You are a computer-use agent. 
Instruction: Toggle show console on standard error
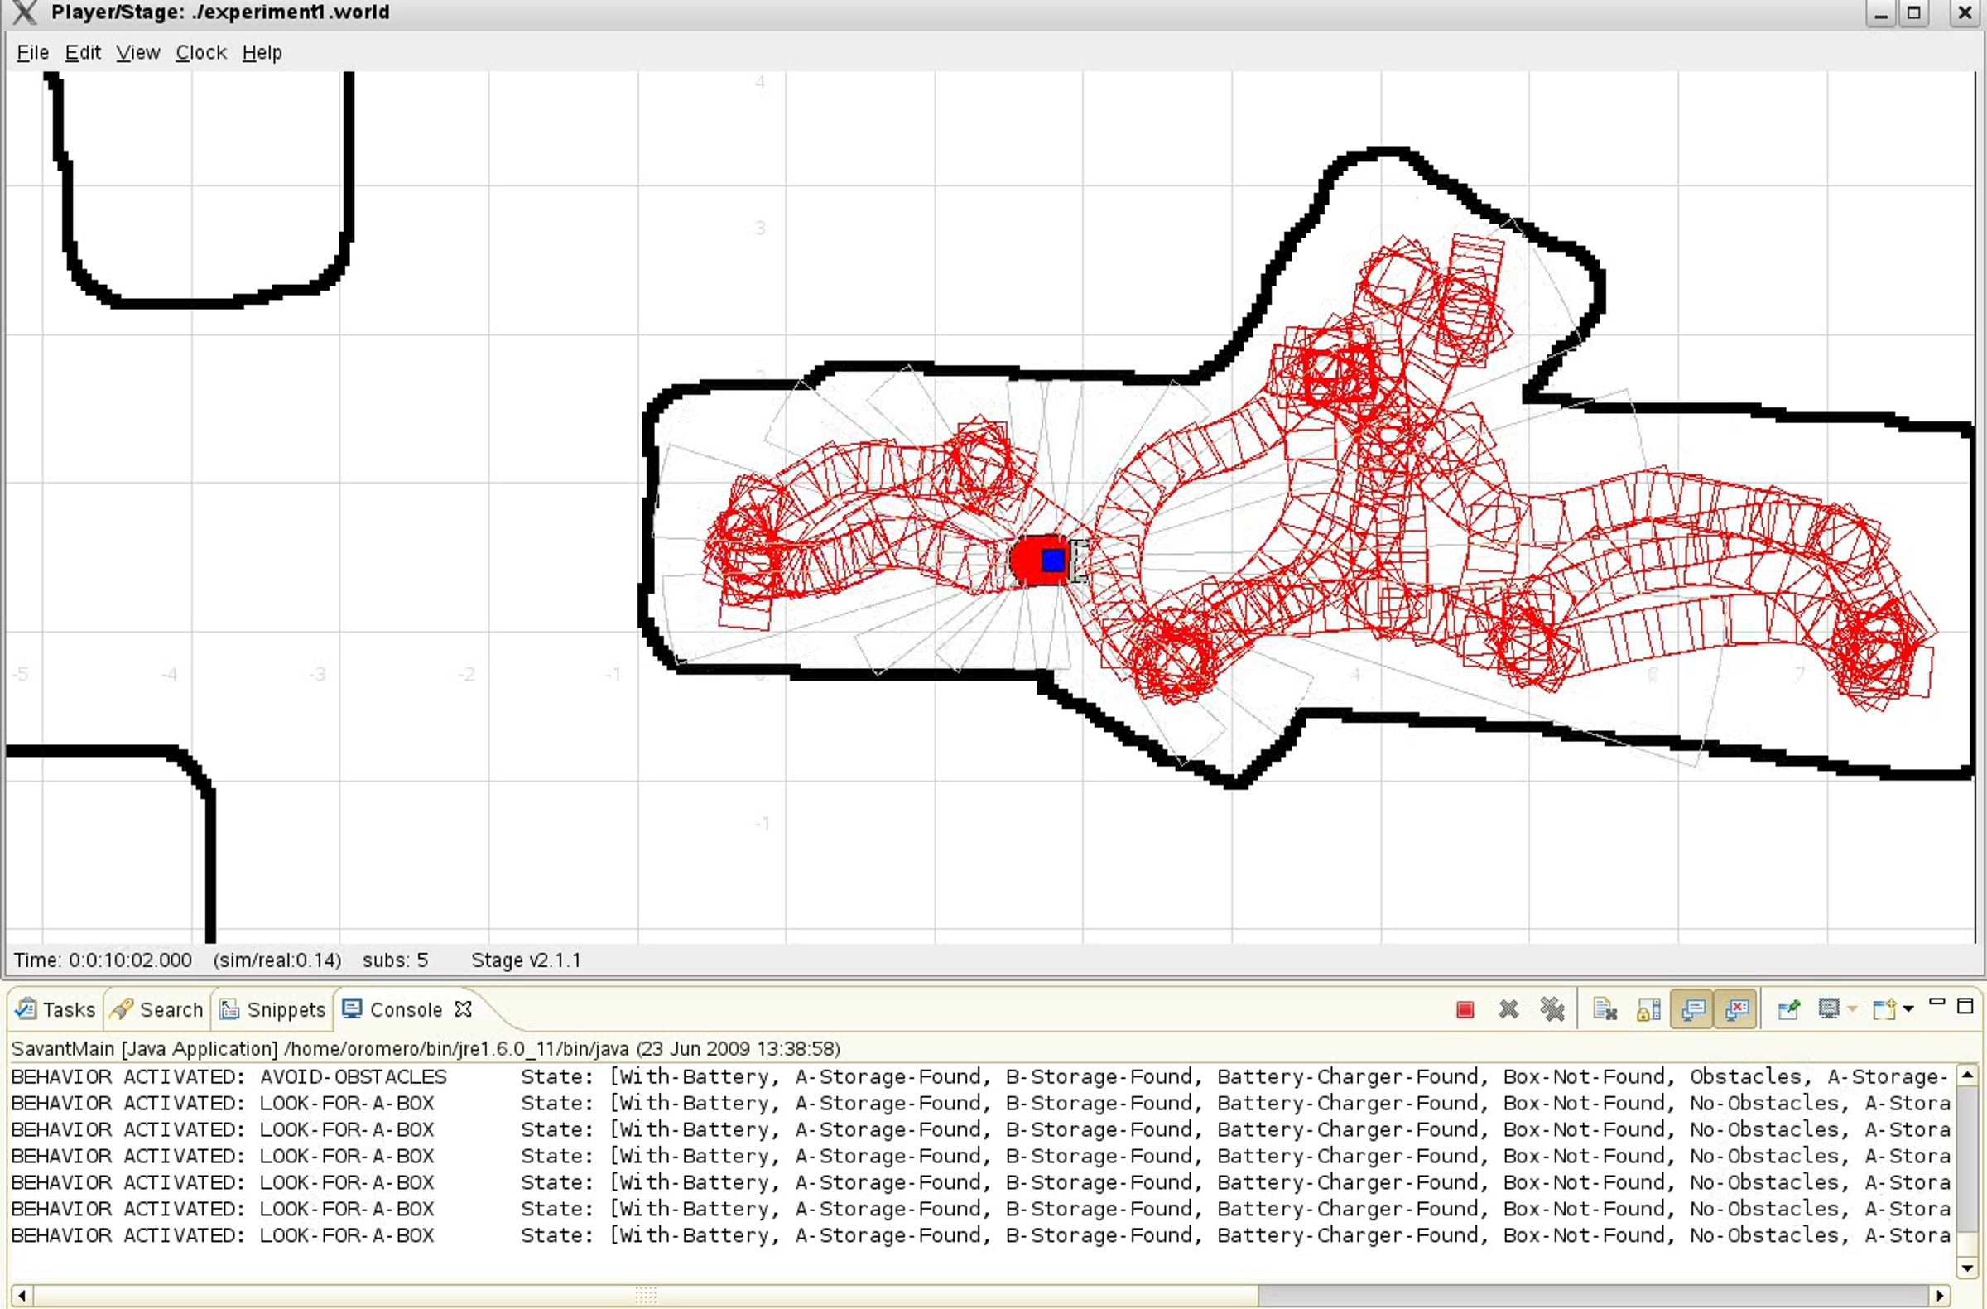1735,1010
